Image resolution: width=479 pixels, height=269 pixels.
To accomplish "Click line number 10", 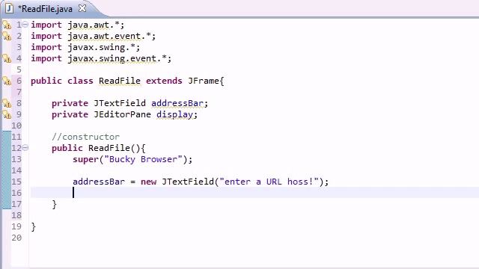I will click(16, 126).
